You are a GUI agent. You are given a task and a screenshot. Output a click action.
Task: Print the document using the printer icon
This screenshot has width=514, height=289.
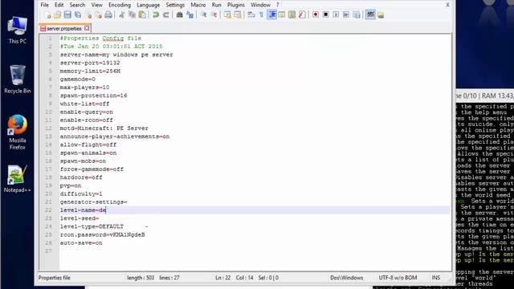(108, 14)
